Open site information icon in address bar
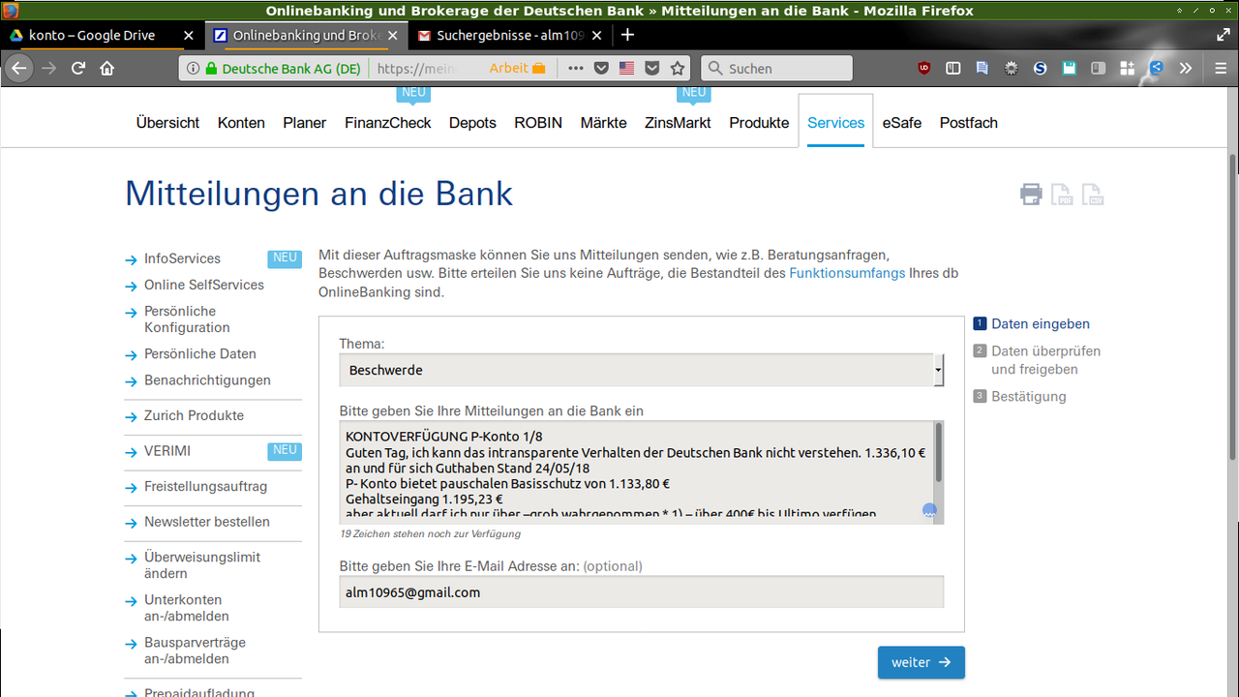This screenshot has width=1239, height=697. point(193,69)
